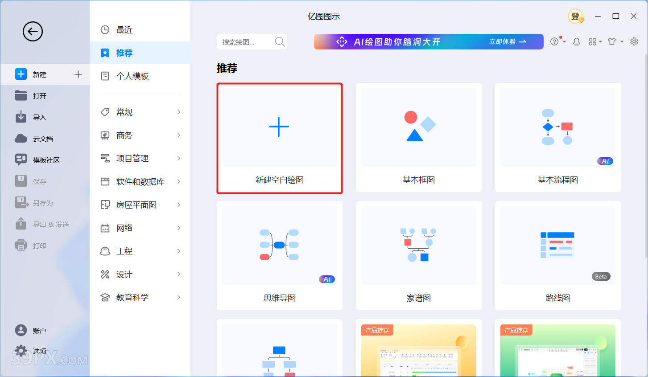Click the plus sign beside 新建
Image resolution: width=648 pixels, height=377 pixels.
point(78,74)
